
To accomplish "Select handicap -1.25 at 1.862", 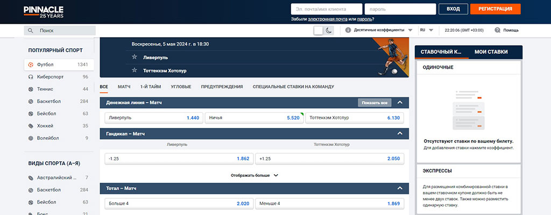I will click(179, 159).
